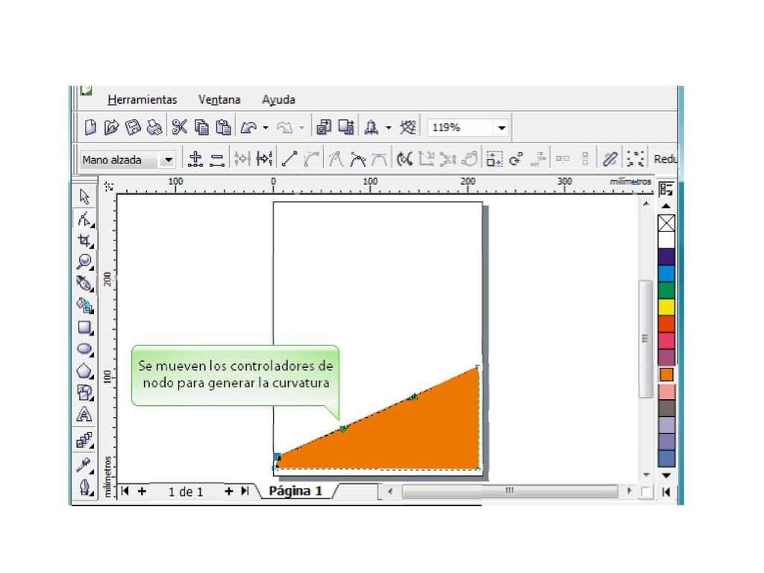Image resolution: width=764 pixels, height=573 pixels.
Task: Cut the selection with the scissors icon
Action: click(179, 127)
